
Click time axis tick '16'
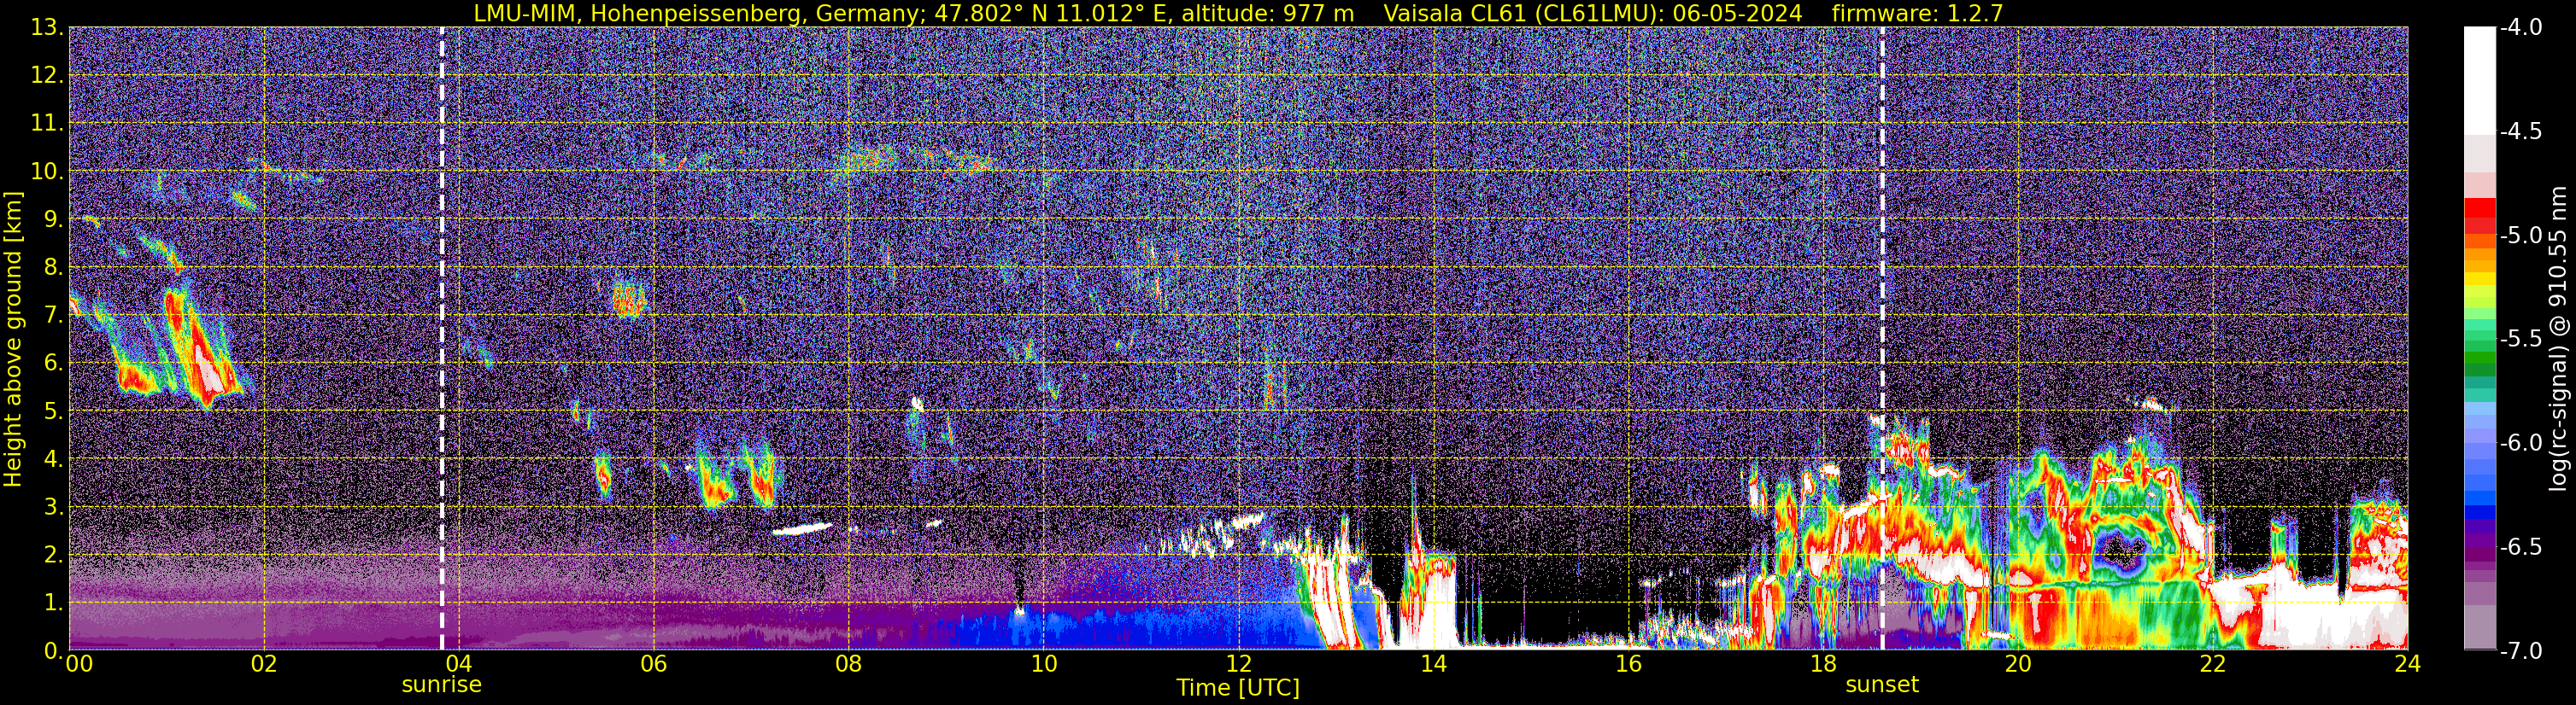point(1628,664)
